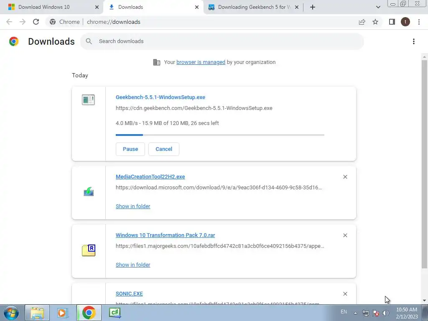
Task: Click the files1.majorgeeks.com URL of the Transformation Pack
Action: coord(220,246)
